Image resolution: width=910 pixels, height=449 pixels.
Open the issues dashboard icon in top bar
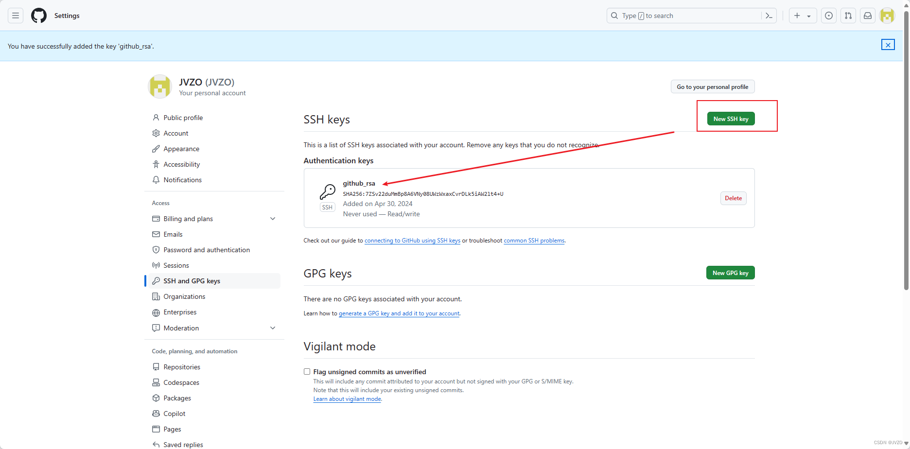coord(829,15)
